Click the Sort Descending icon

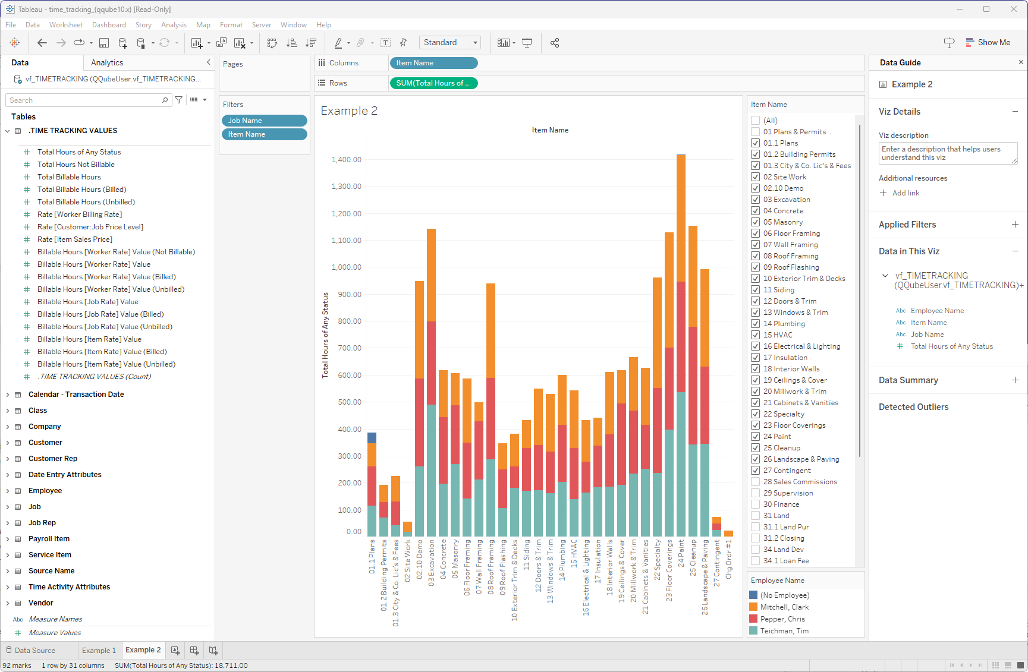click(310, 42)
